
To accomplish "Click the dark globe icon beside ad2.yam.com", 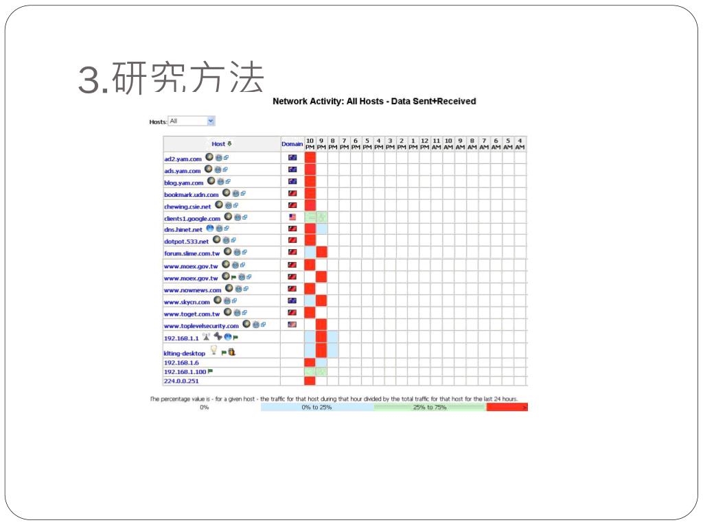I will tap(209, 157).
